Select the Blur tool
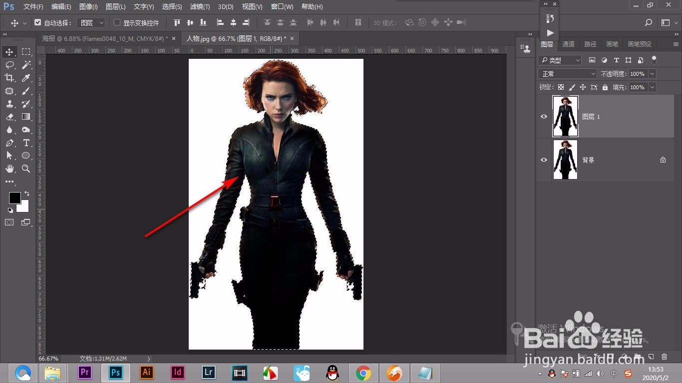This screenshot has height=383, width=682. 9,130
